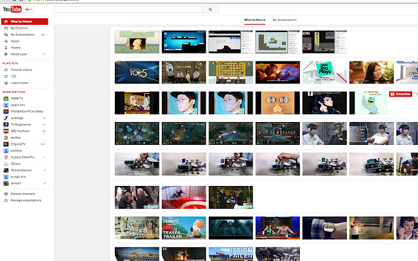Click the hourglass History icon
The height and width of the screenshot is (261, 418).
[6, 48]
